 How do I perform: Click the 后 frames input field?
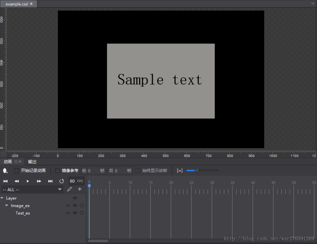121,171
